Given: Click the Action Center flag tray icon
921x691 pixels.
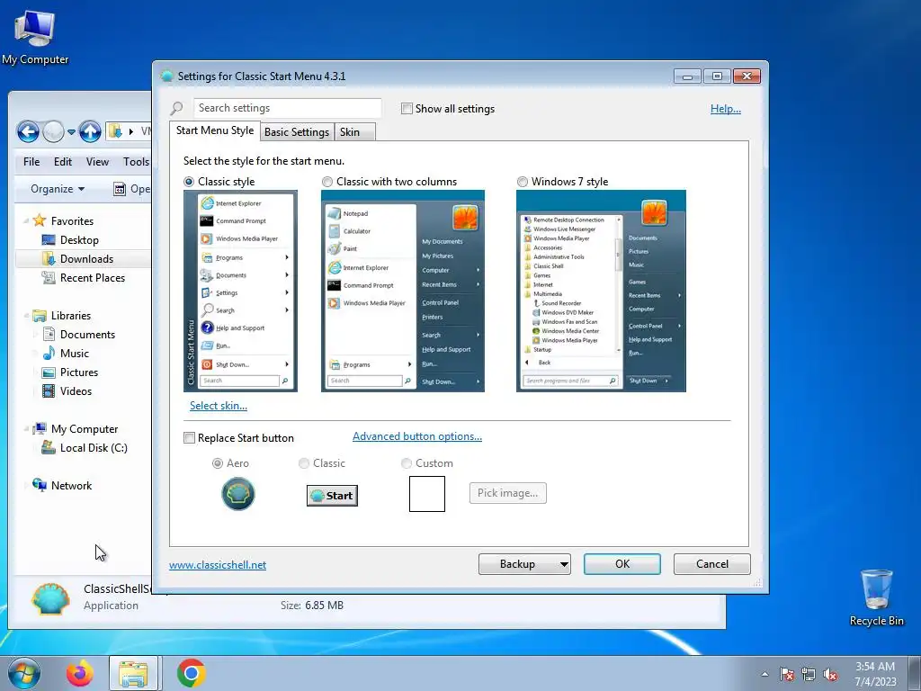Looking at the screenshot, I should tap(787, 674).
